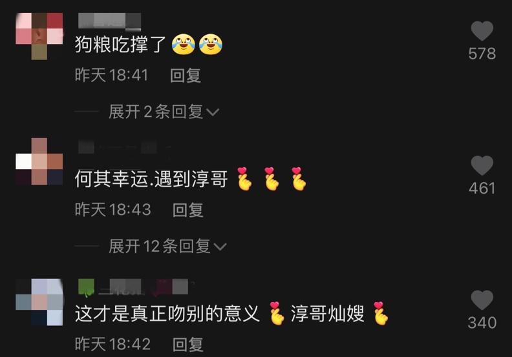Reply to comment posted 昨天 18:43
This screenshot has width=512, height=357.
(x=187, y=210)
